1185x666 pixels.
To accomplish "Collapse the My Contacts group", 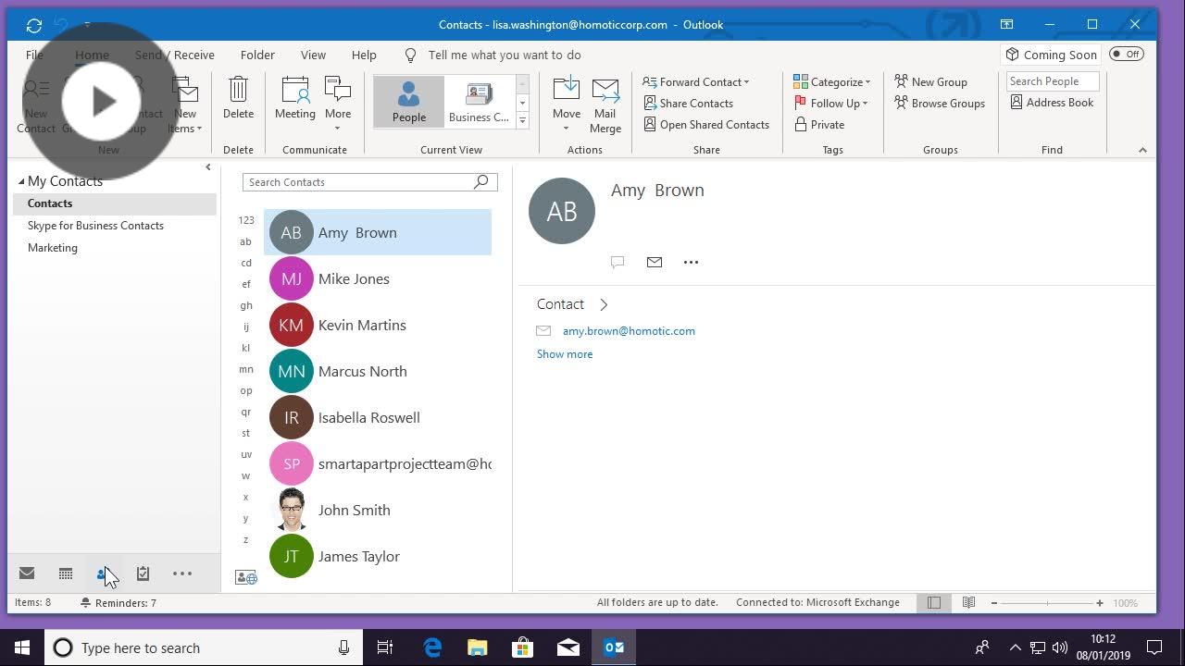I will [21, 181].
